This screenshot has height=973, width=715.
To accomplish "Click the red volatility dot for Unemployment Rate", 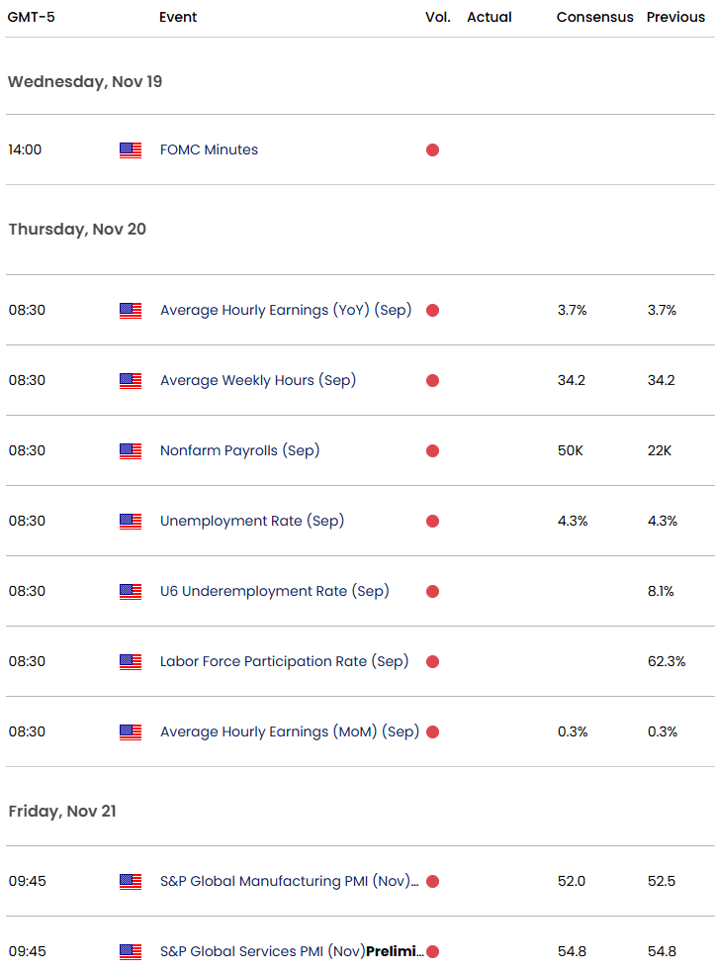I will 432,522.
